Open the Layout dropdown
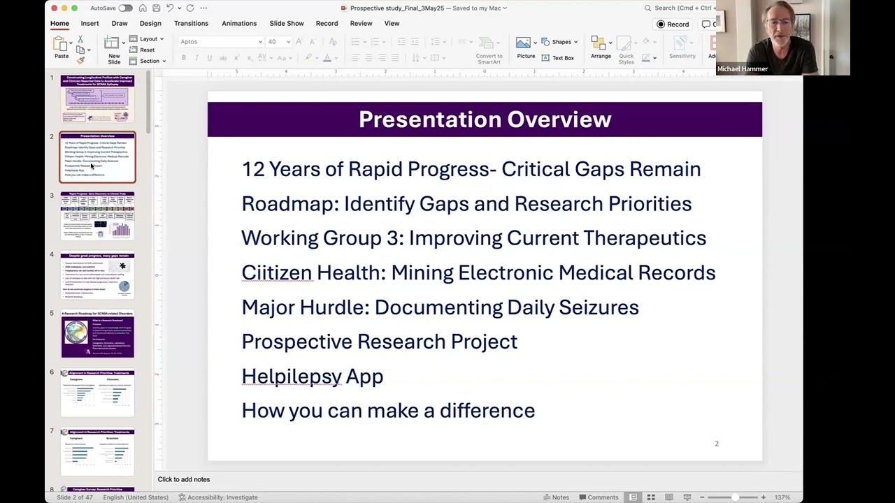This screenshot has height=503, width=895. pyautogui.click(x=147, y=39)
